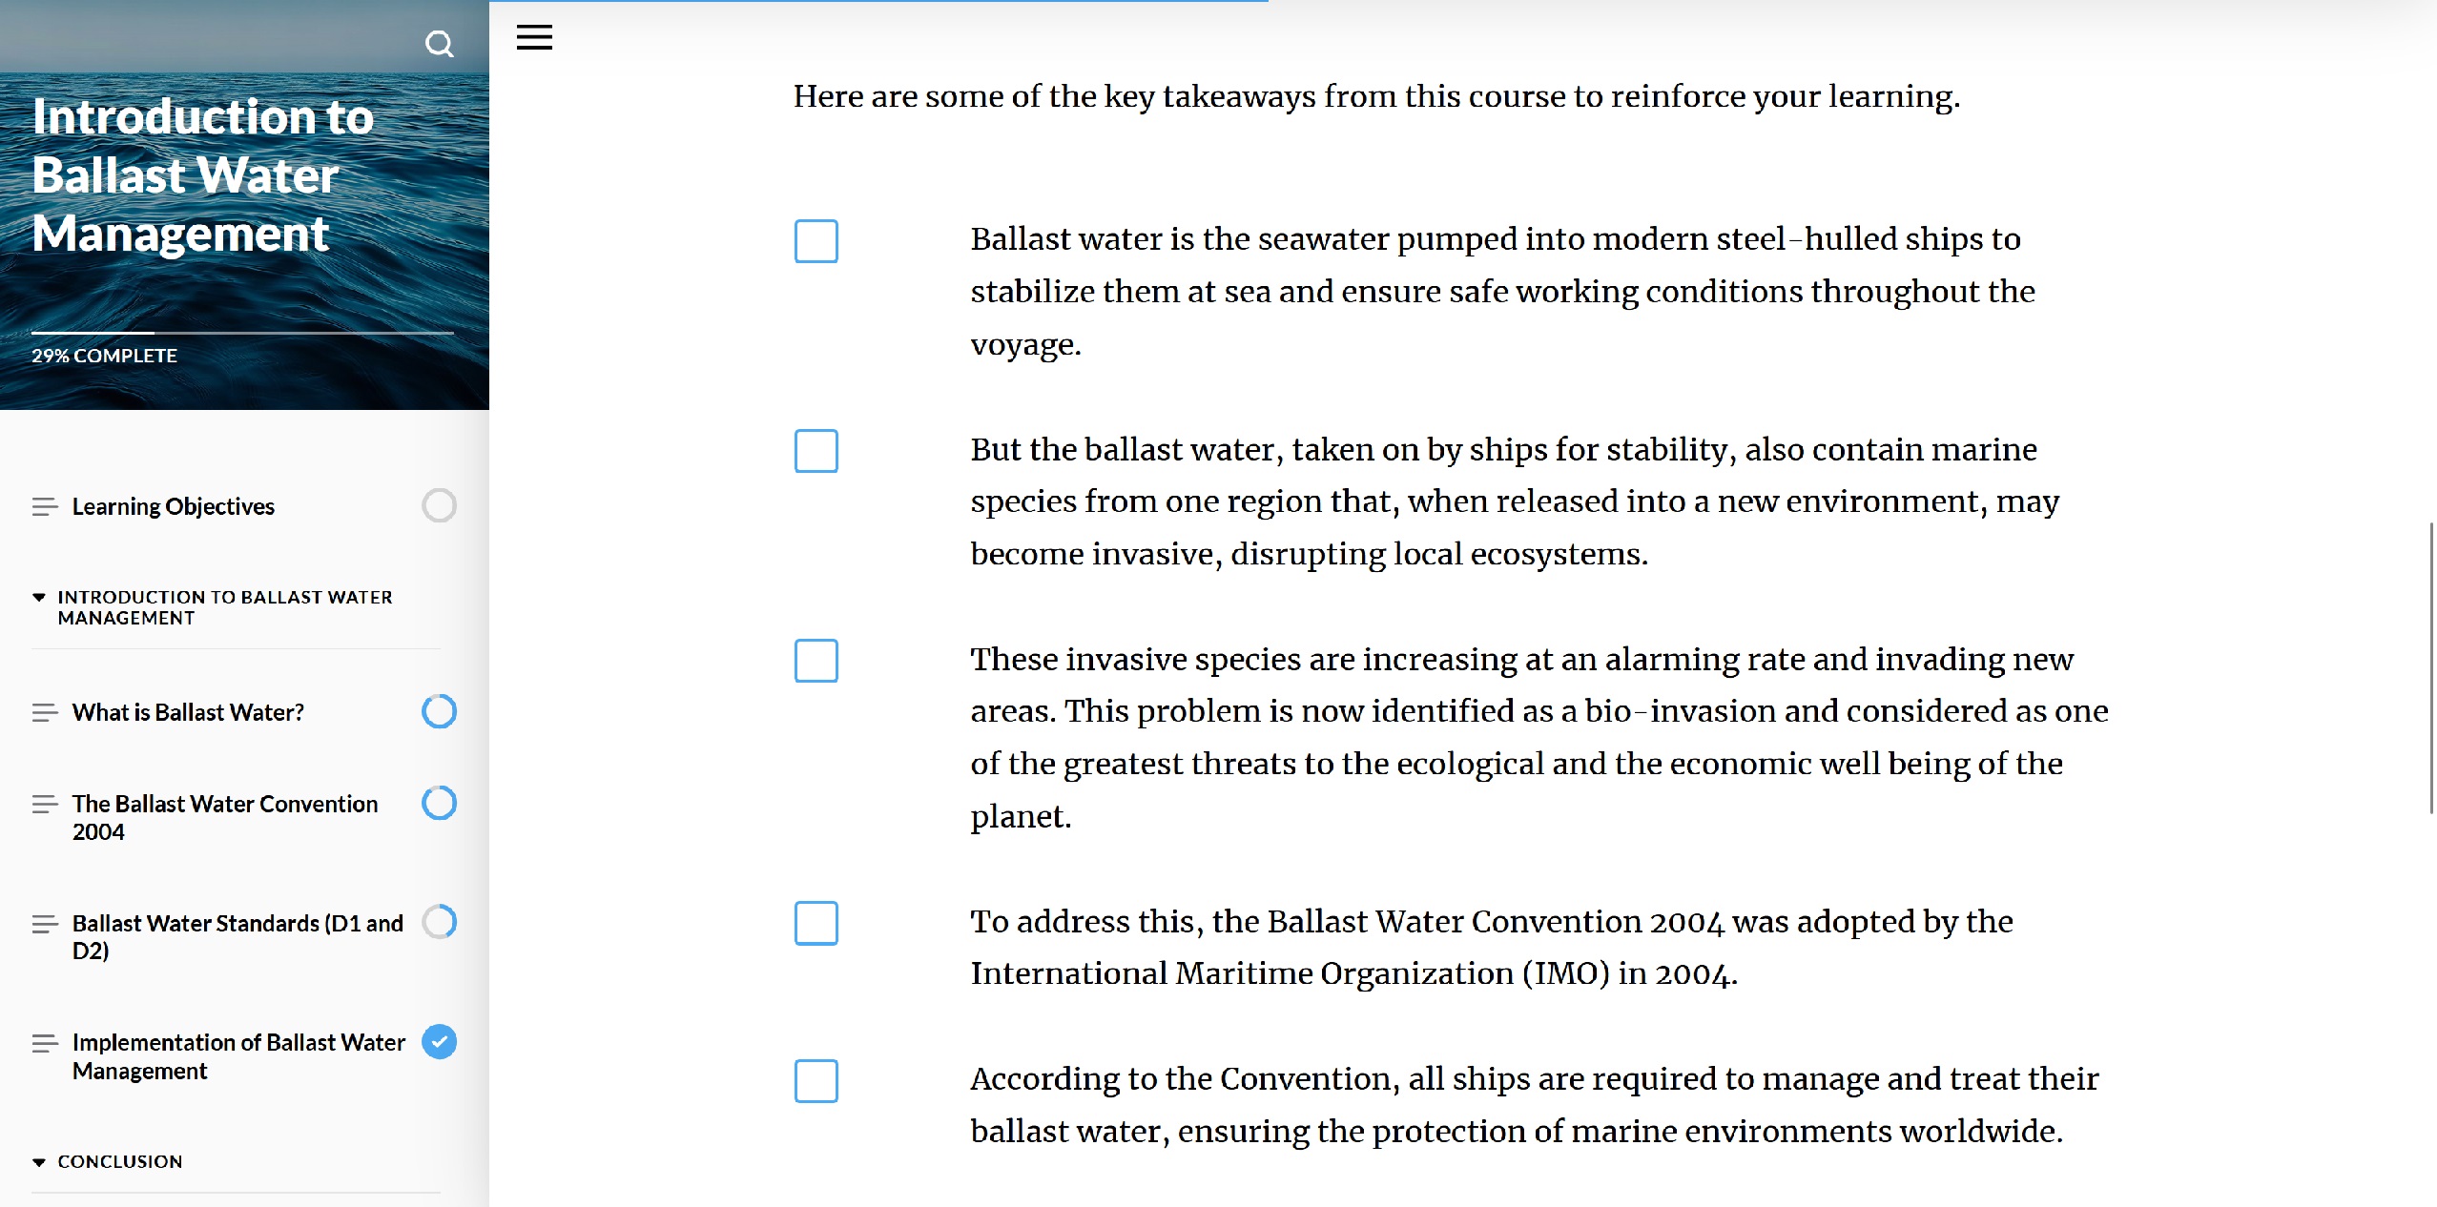
Task: Click the page vertical scrollbar thumb
Action: 2431,667
